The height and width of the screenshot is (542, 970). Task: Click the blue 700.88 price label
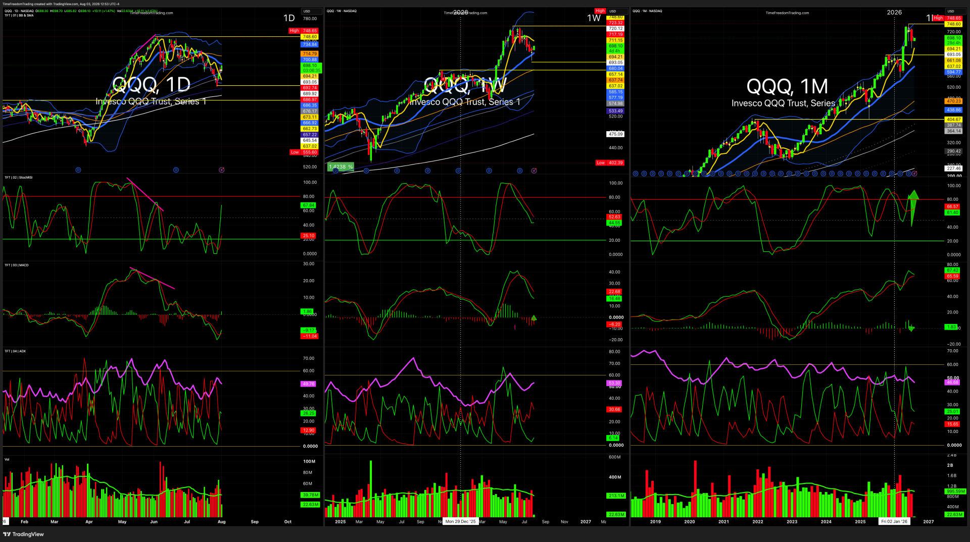coord(310,60)
